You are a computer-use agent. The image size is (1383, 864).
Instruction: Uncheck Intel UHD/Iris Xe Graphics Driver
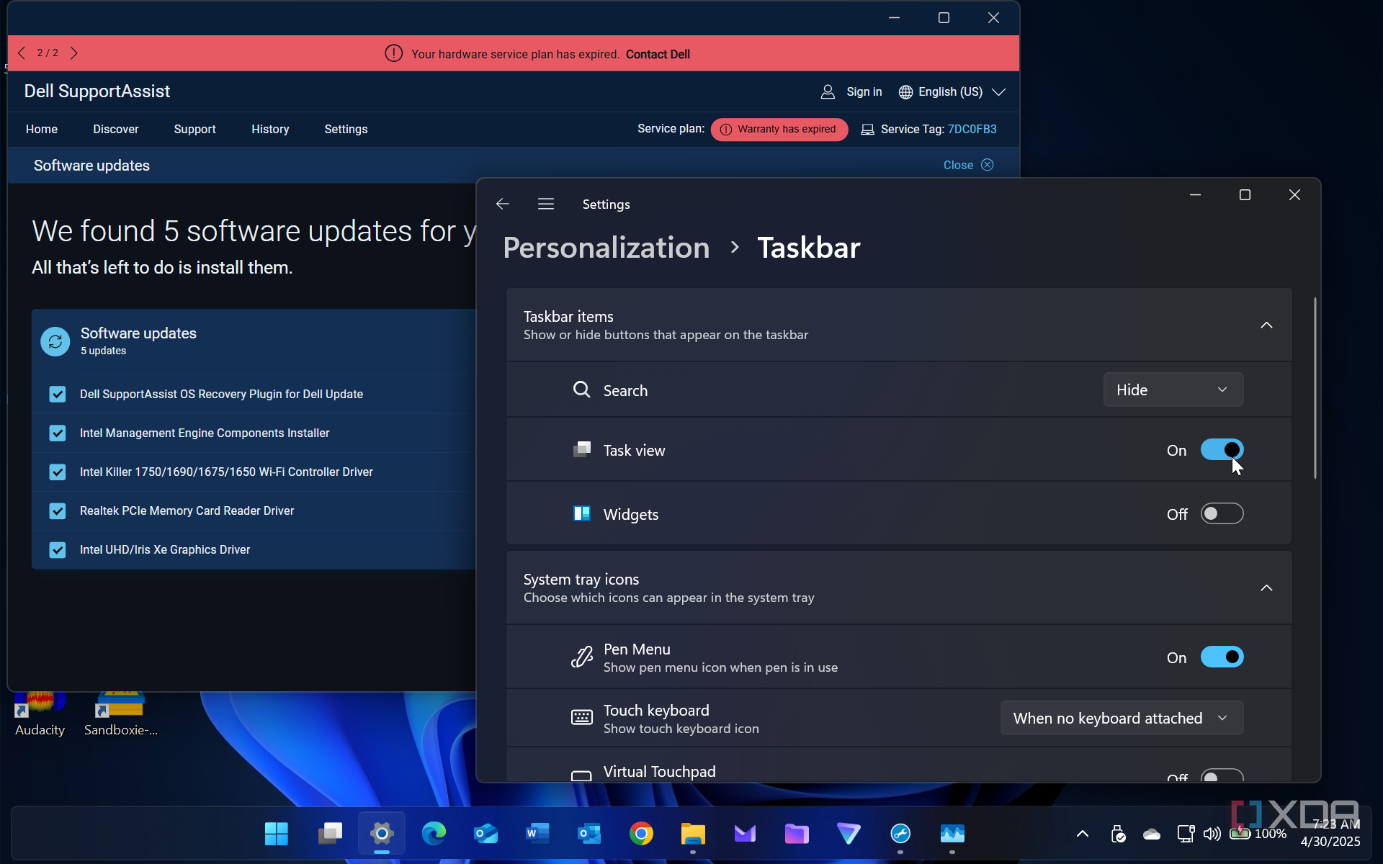point(58,550)
